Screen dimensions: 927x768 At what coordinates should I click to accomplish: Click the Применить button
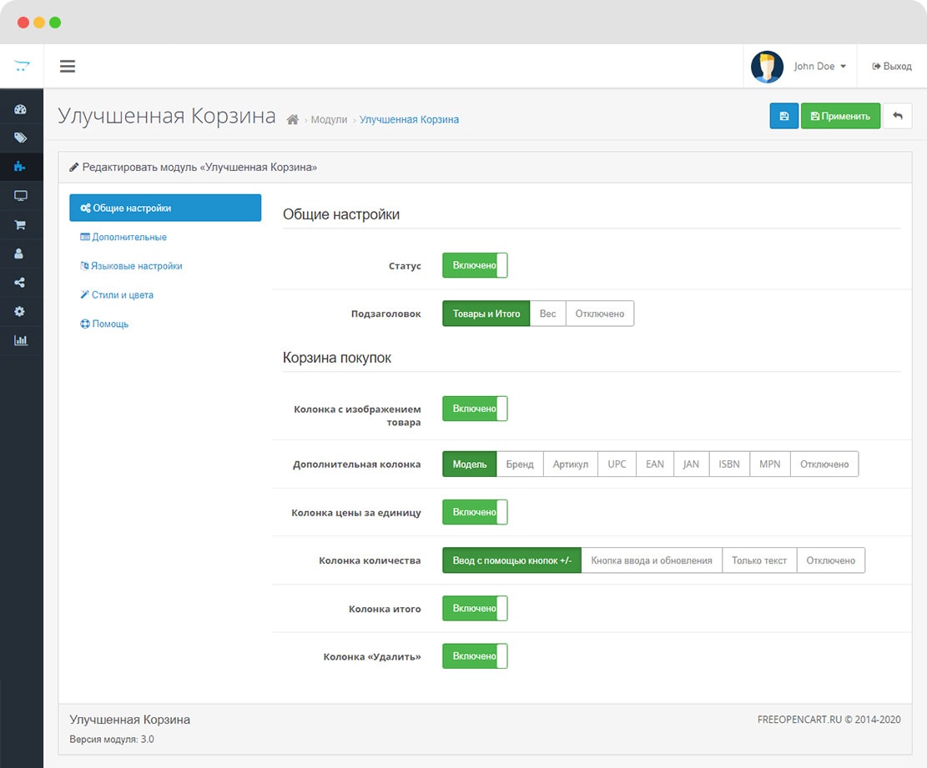tap(840, 116)
